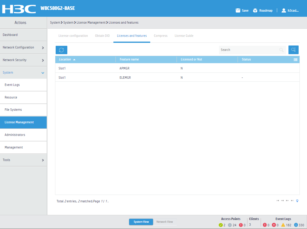Open the License Guide tab
Image resolution: width=307 pixels, height=229 pixels.
coord(184,36)
